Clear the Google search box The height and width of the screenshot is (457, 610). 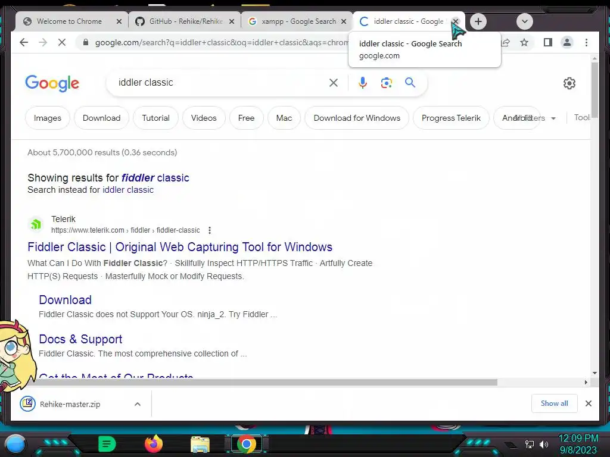pyautogui.click(x=334, y=82)
